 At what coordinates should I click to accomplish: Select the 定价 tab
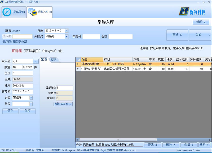(x=44, y=59)
